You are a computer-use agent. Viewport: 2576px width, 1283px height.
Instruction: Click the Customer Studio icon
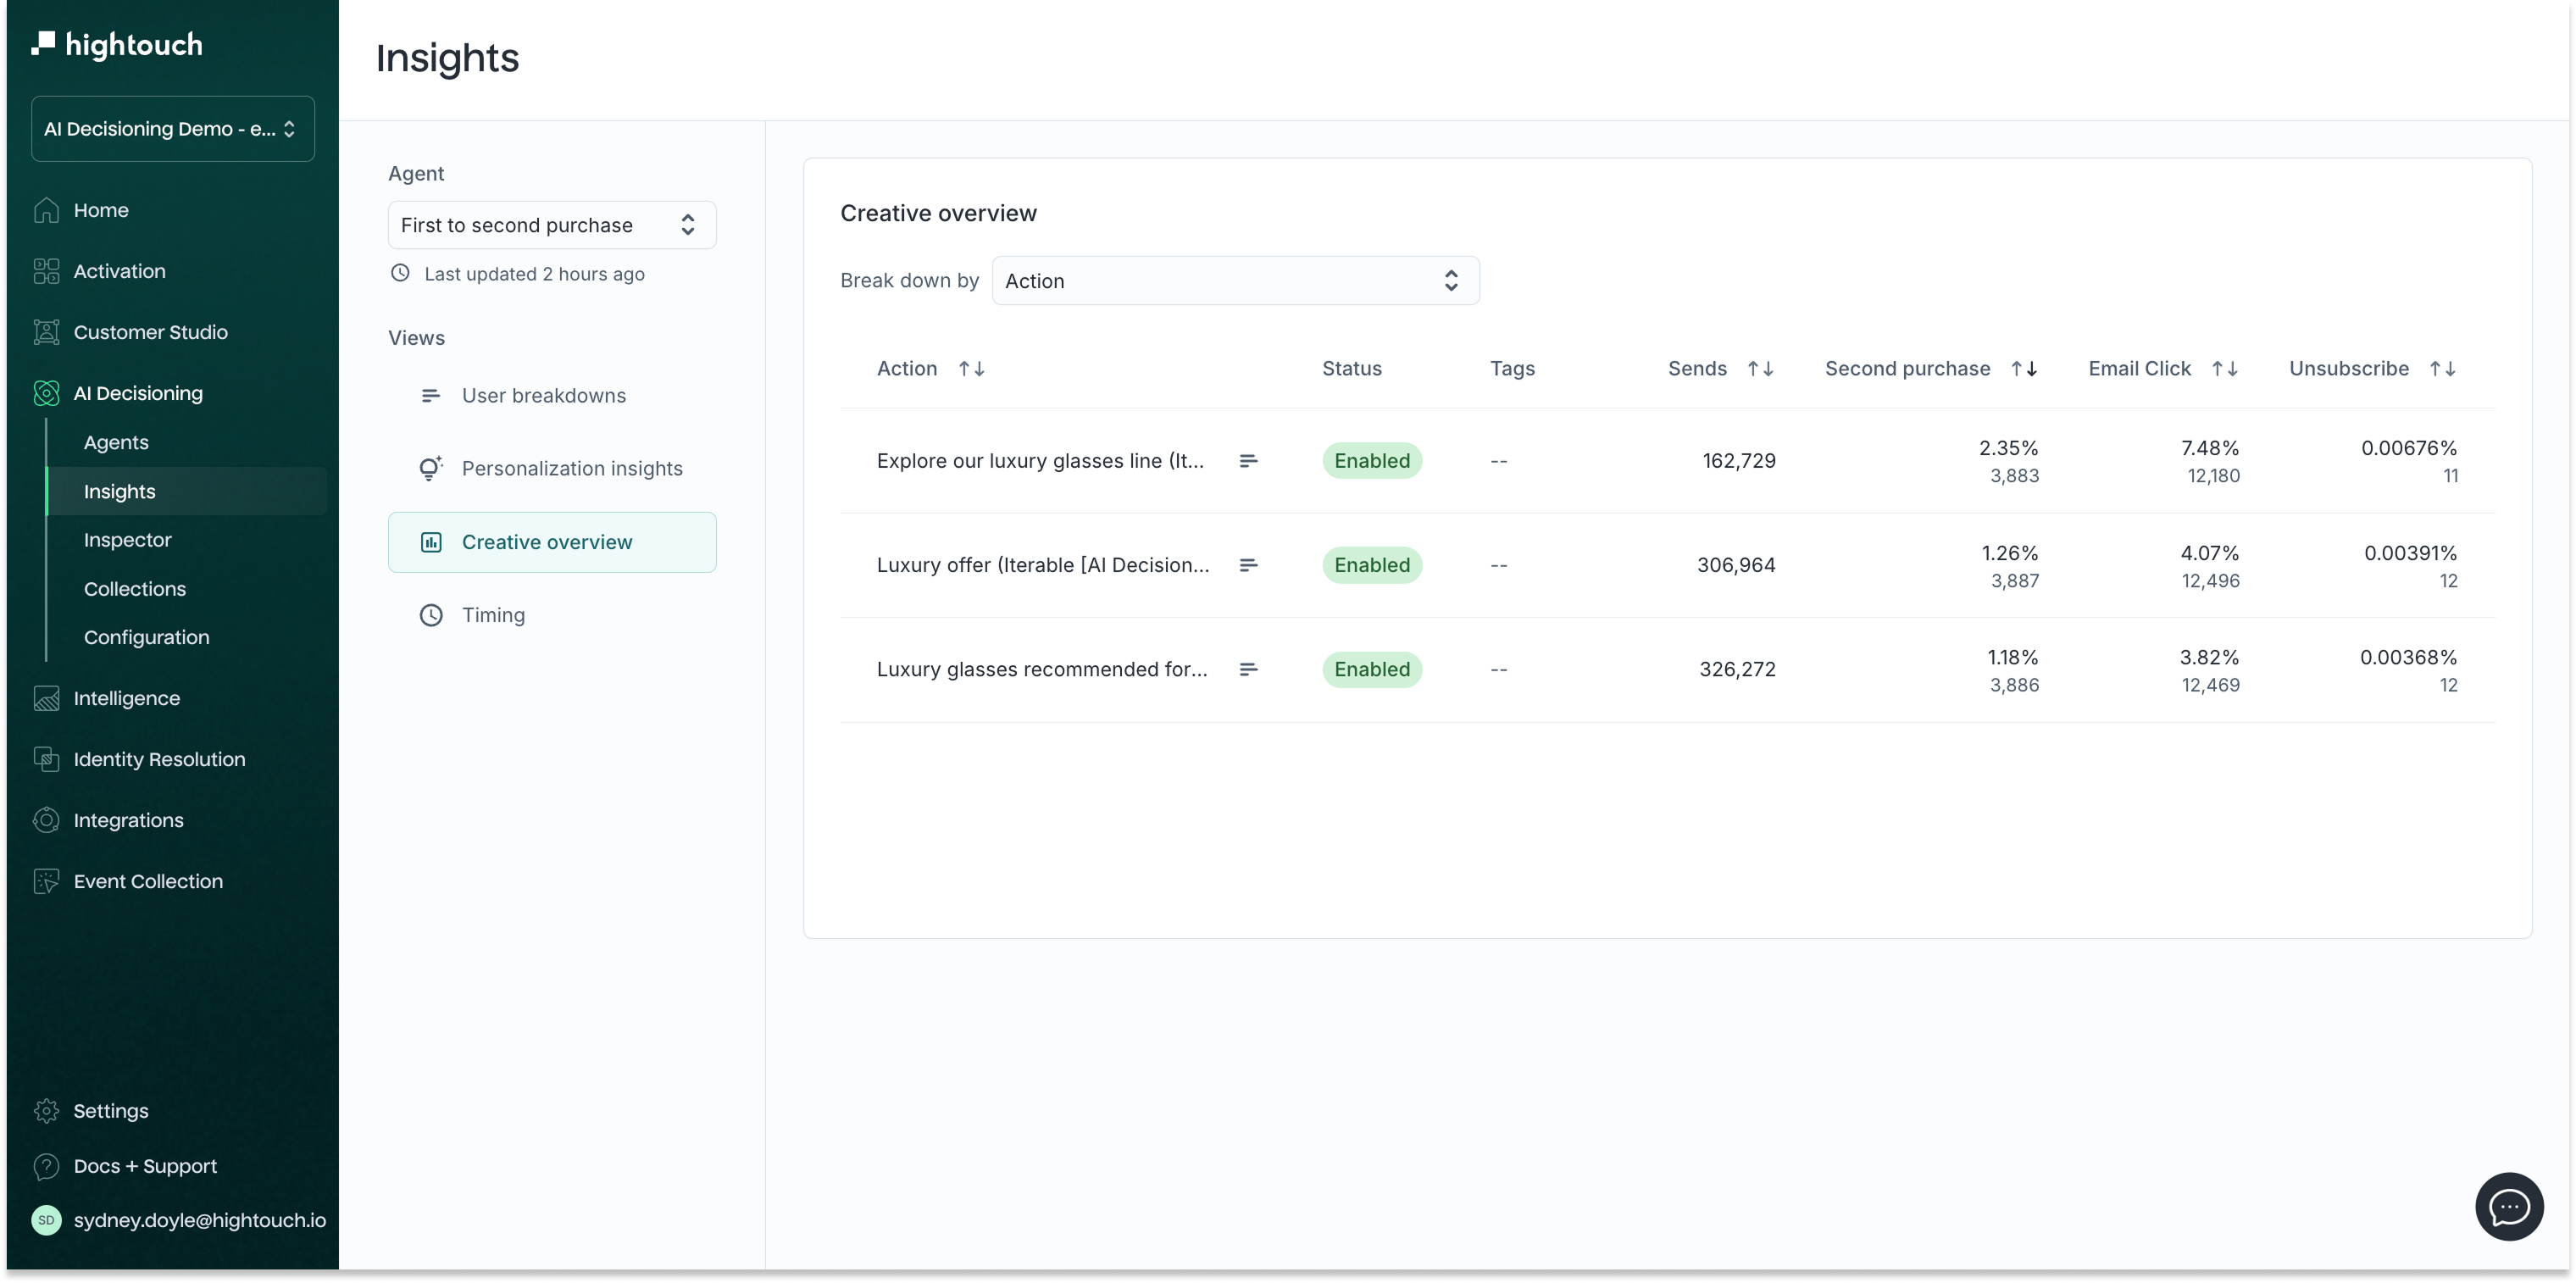[46, 332]
